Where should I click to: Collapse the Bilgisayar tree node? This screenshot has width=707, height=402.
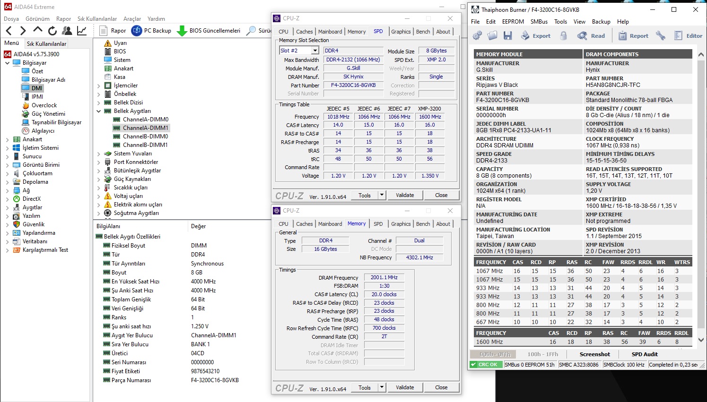[7, 63]
